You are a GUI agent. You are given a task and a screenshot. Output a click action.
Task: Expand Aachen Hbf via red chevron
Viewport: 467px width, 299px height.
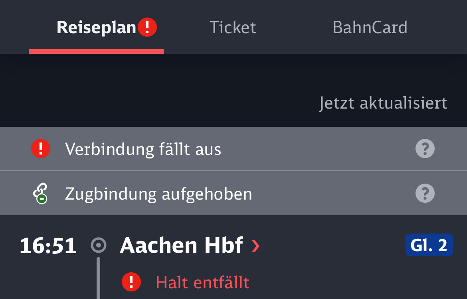pos(255,246)
